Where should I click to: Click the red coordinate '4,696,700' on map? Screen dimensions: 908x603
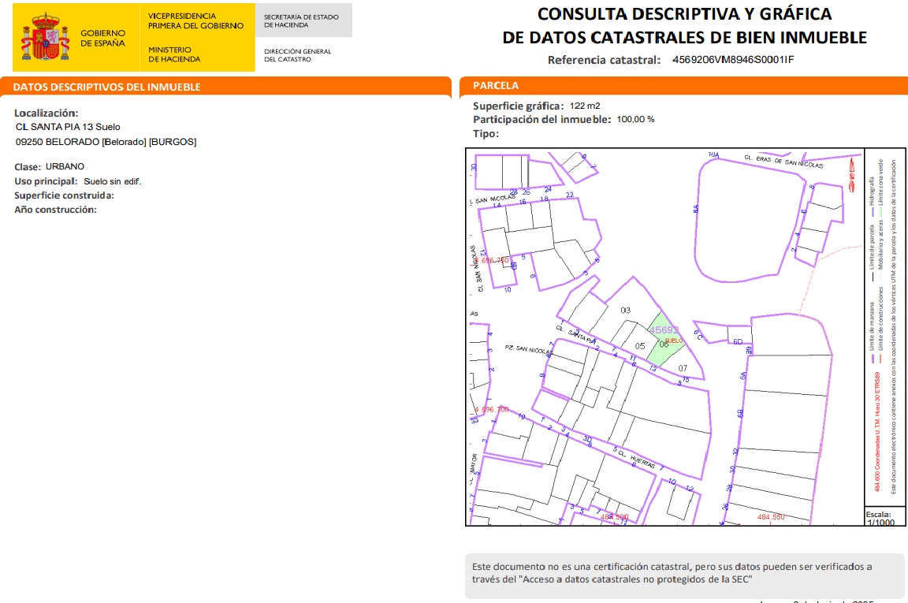coord(491,410)
